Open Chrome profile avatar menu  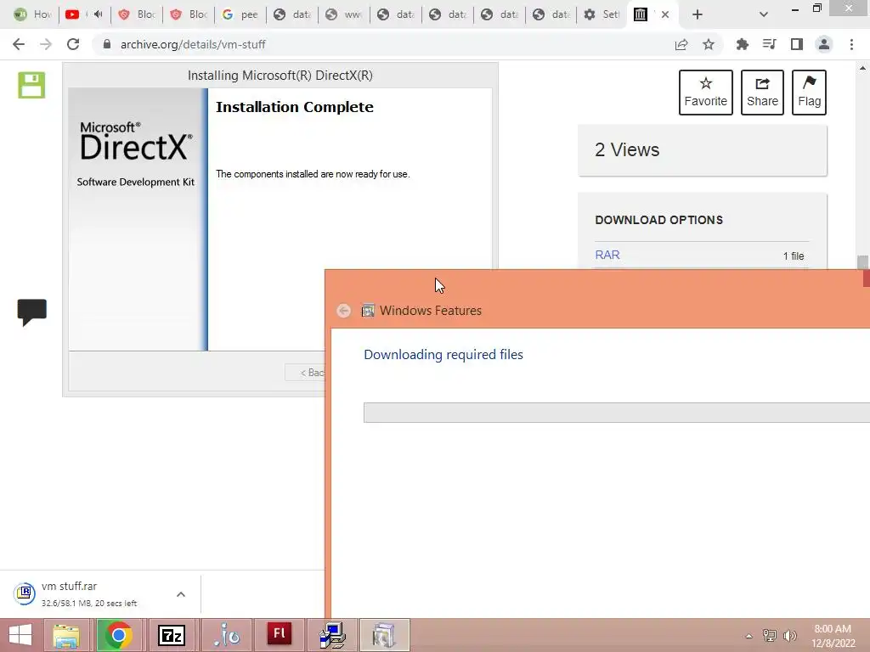pos(824,44)
